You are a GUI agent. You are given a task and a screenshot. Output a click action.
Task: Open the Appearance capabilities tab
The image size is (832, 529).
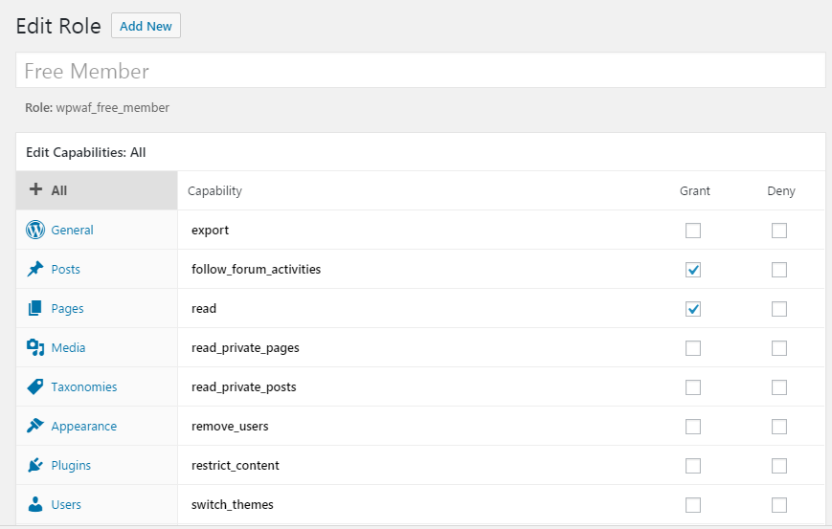tap(84, 427)
